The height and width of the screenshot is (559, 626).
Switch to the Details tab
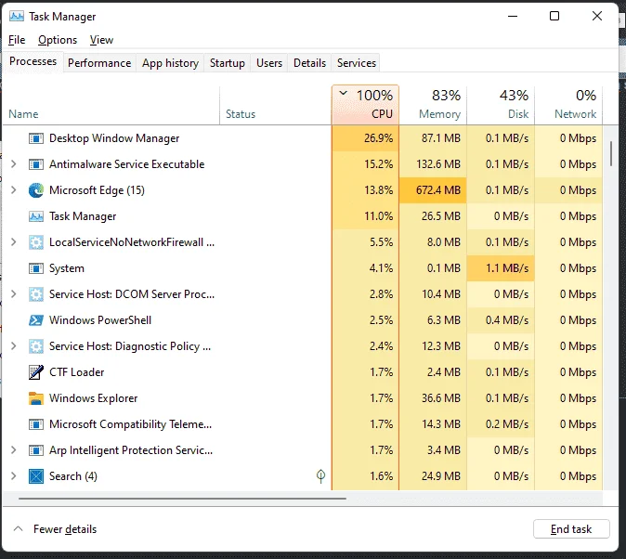coord(309,63)
